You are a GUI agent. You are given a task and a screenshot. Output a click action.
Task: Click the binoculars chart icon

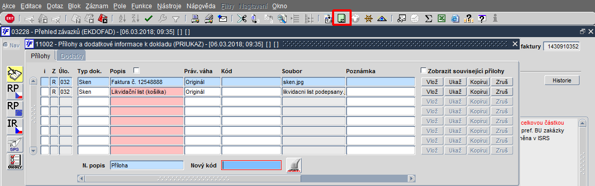(x=402, y=18)
